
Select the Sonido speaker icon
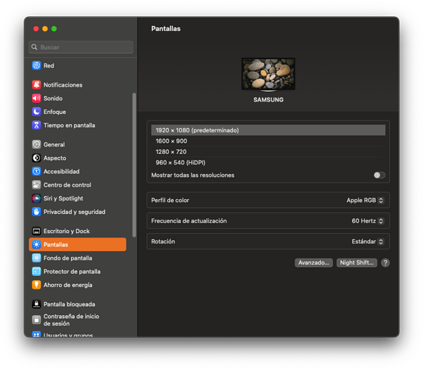click(x=36, y=98)
